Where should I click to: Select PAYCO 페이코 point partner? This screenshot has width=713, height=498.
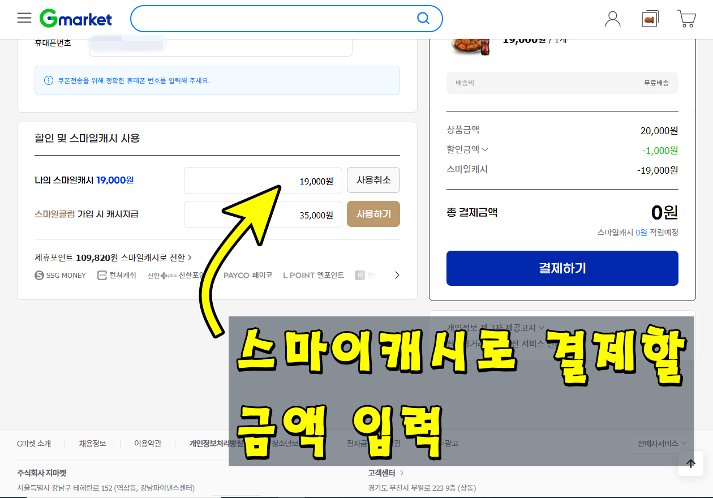point(248,276)
